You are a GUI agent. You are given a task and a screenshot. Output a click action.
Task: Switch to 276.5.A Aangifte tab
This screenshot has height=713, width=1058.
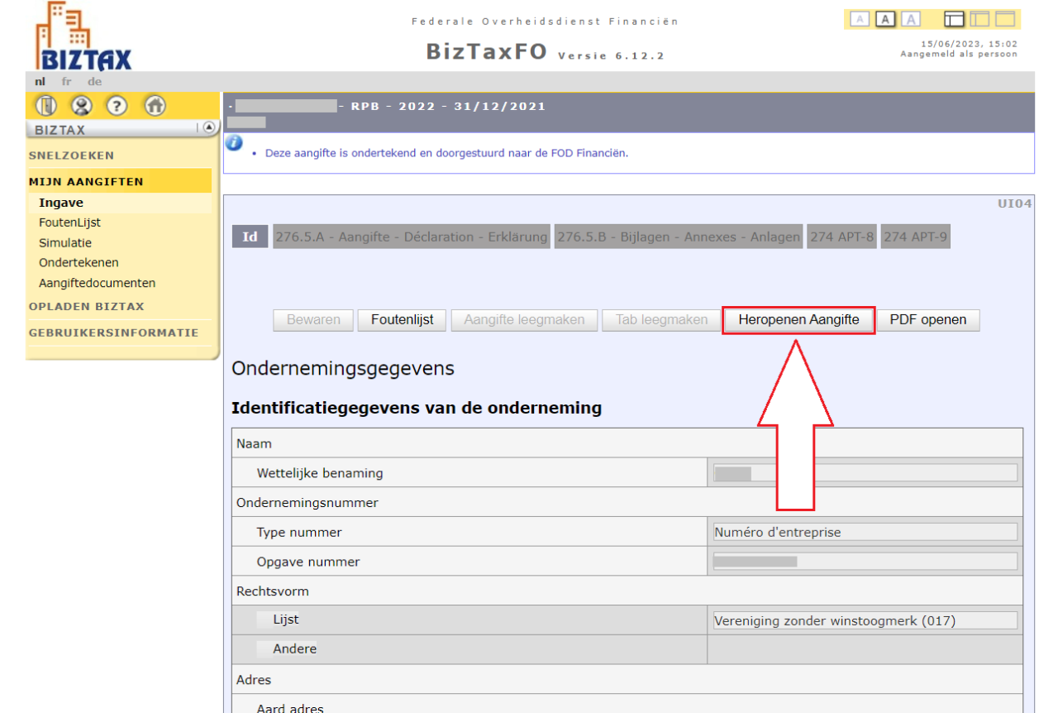[411, 237]
